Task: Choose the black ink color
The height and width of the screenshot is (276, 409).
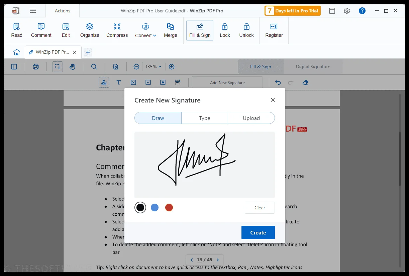Action: (140, 208)
